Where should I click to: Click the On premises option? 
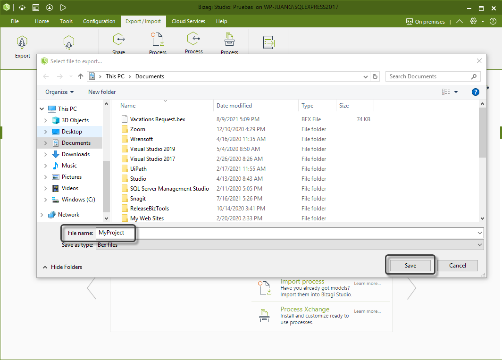click(426, 22)
